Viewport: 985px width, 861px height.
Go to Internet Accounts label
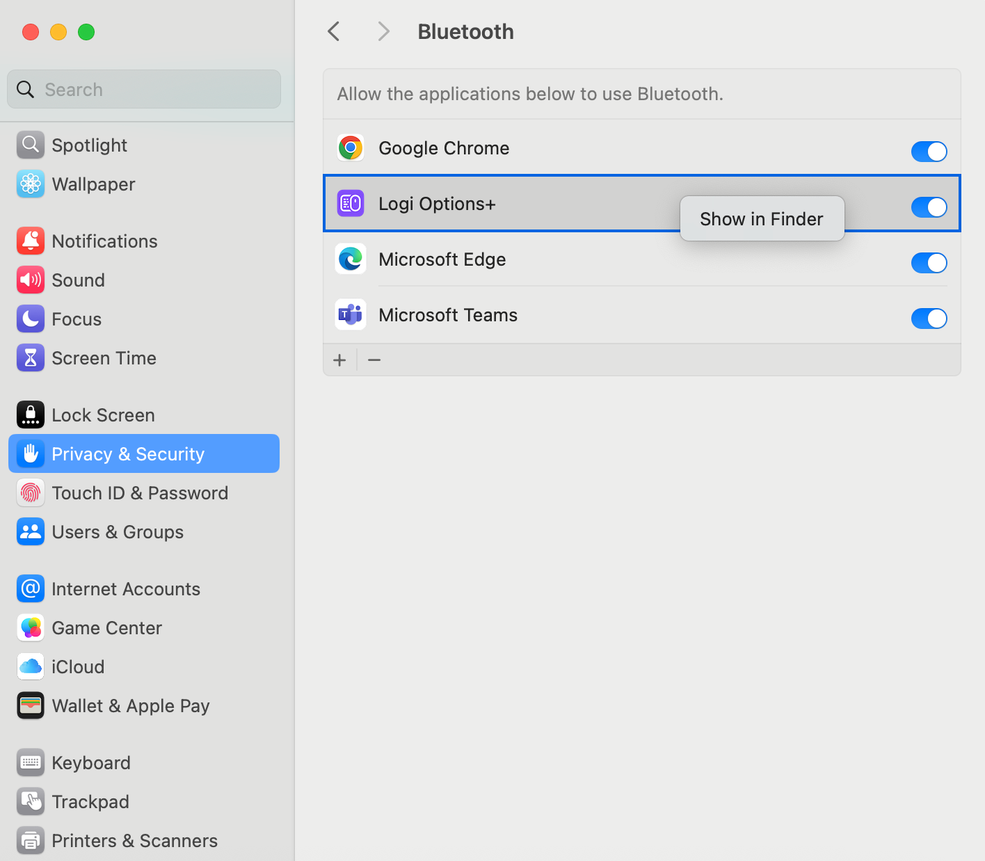[126, 589]
